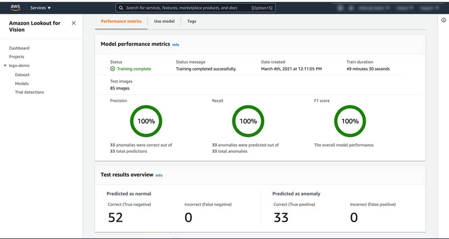The height and width of the screenshot is (239, 449).
Task: Open Models under lego-demo
Action: point(22,83)
